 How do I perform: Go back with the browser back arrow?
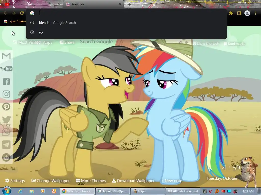click(6, 13)
